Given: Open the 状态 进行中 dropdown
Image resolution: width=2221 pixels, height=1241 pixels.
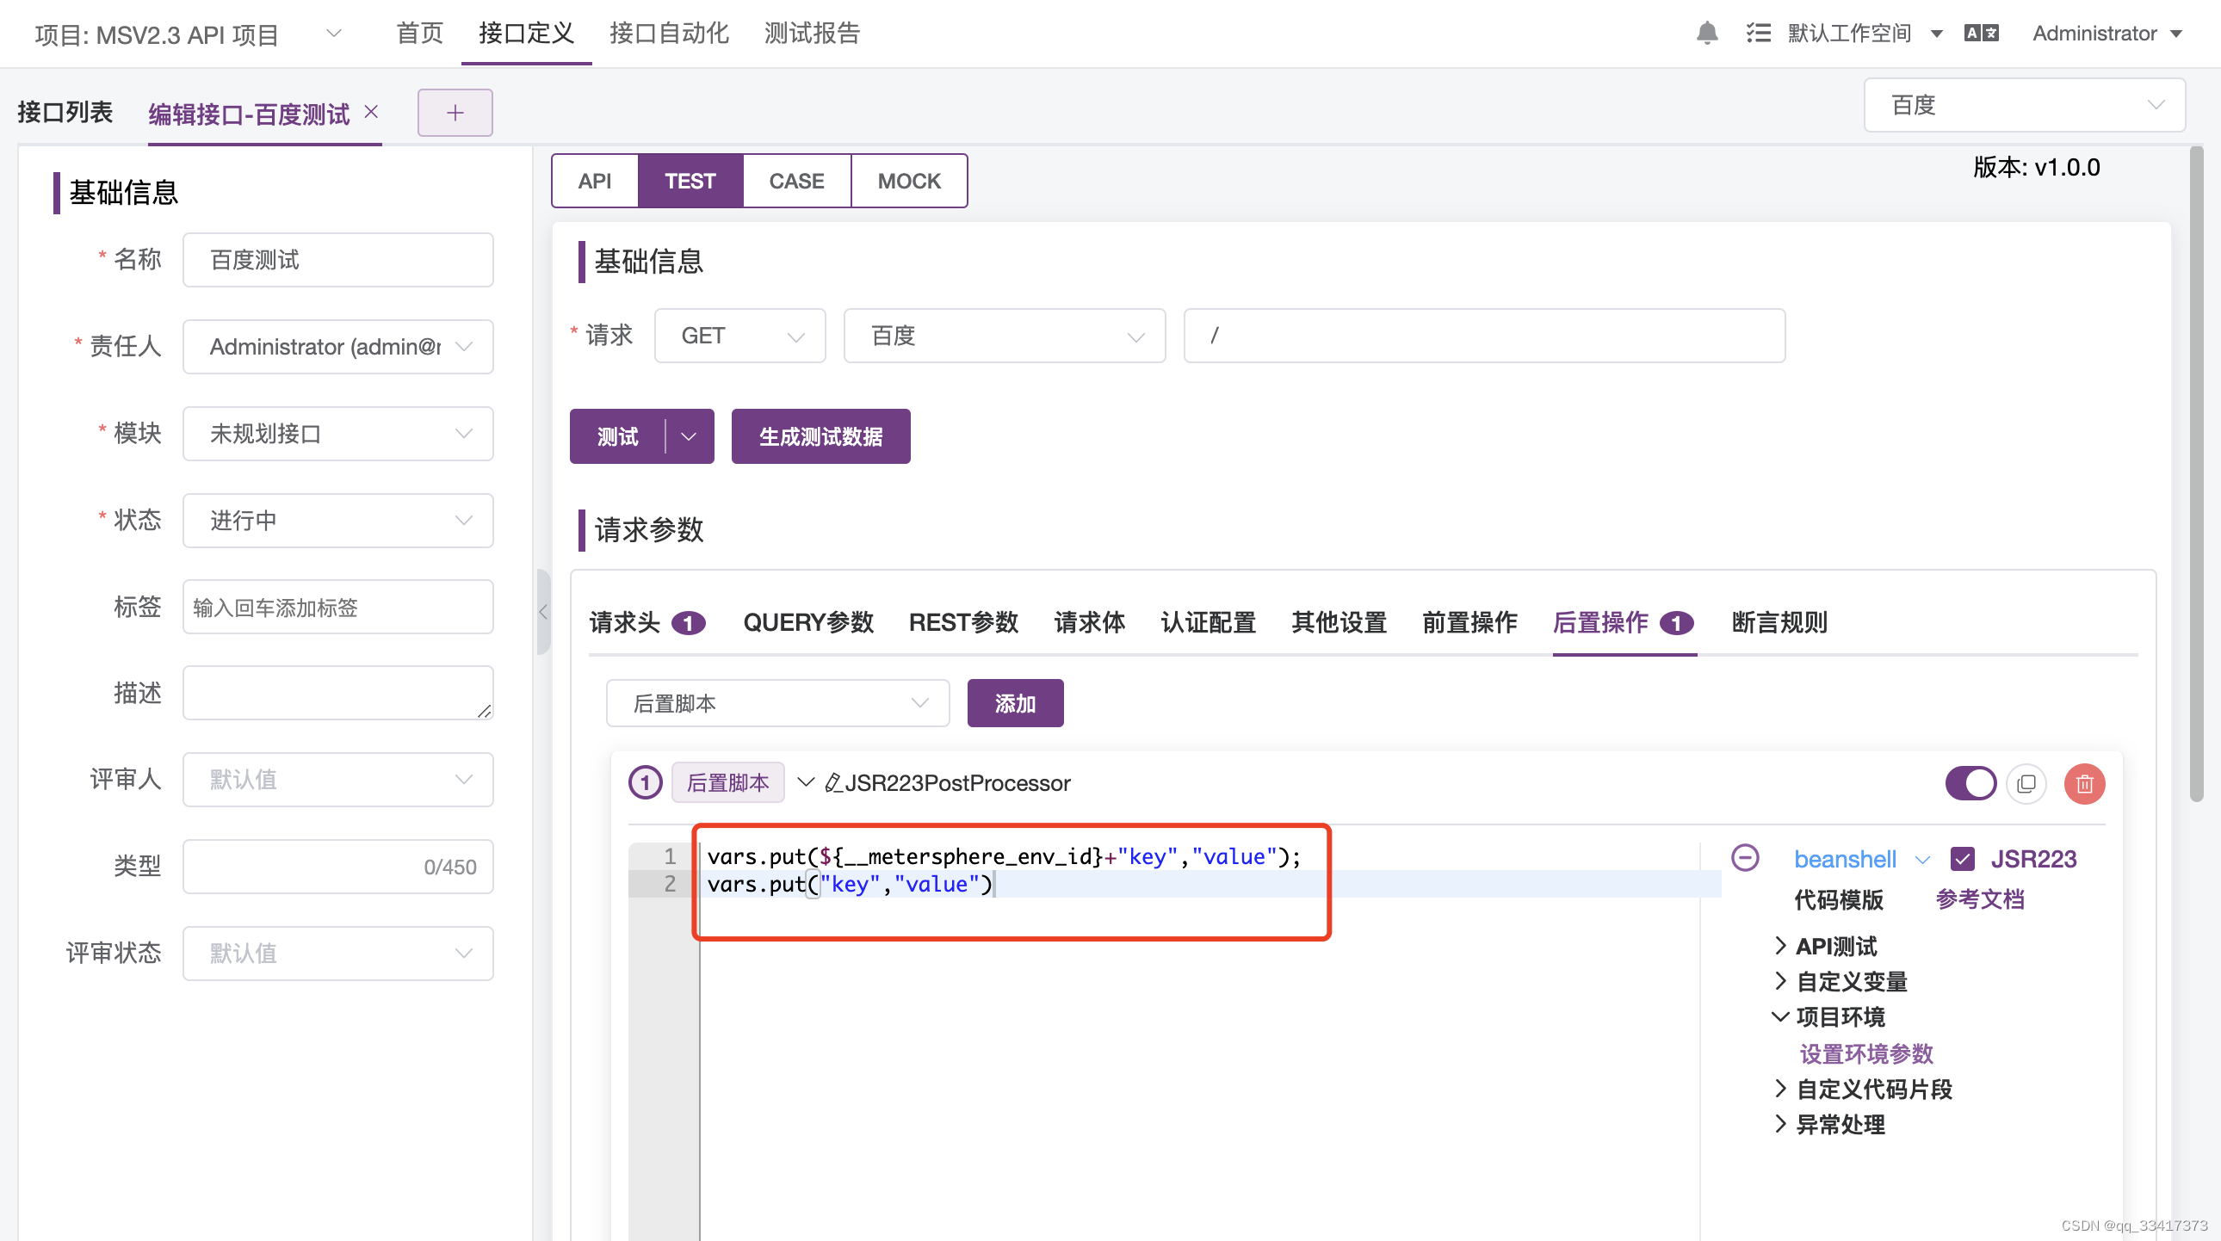Looking at the screenshot, I should coord(338,521).
